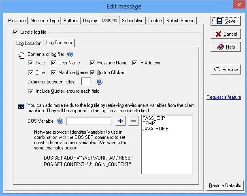This screenshot has width=247, height=196.
Task: Switch to the Scheduling tab
Action: (132, 20)
